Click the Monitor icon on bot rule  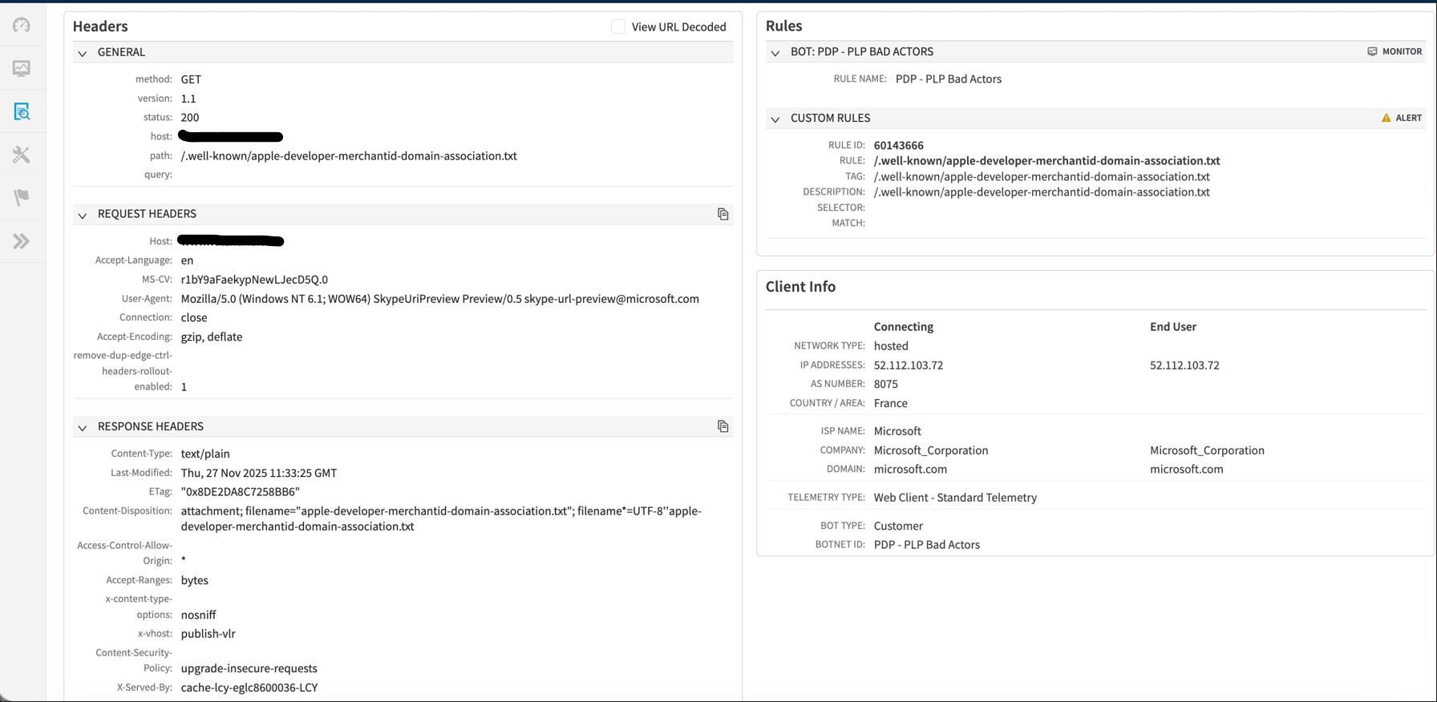pos(1372,51)
